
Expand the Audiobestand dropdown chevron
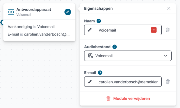click(x=165, y=56)
